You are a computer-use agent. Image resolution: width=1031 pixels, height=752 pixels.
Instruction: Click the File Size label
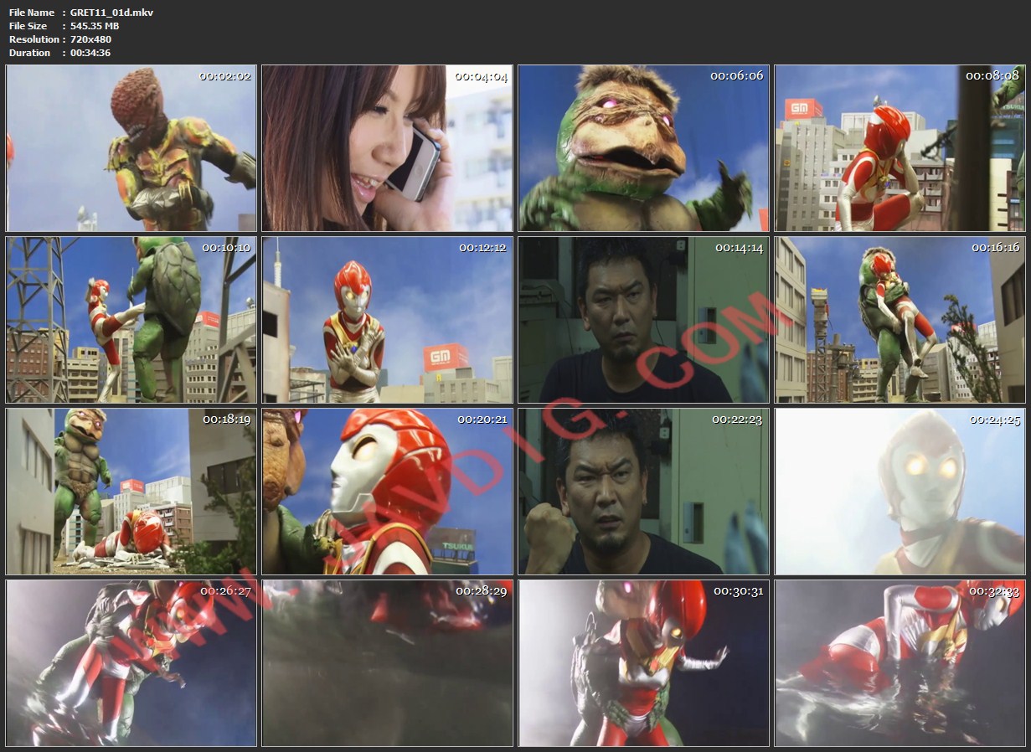pyautogui.click(x=28, y=26)
